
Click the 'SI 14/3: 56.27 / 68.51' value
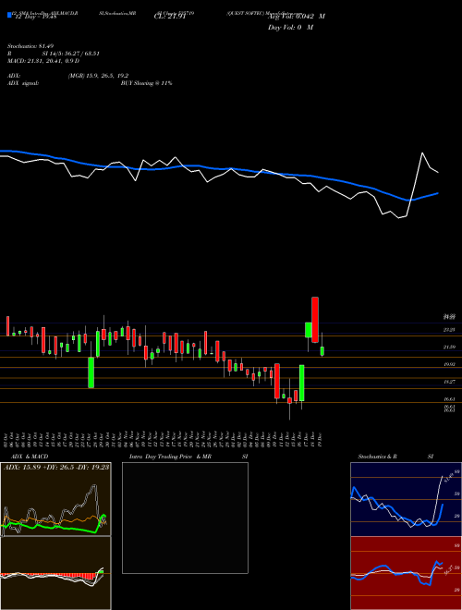click(71, 54)
